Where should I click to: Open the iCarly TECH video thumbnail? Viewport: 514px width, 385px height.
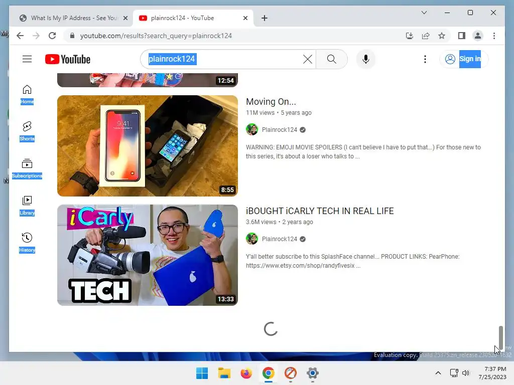tap(148, 255)
